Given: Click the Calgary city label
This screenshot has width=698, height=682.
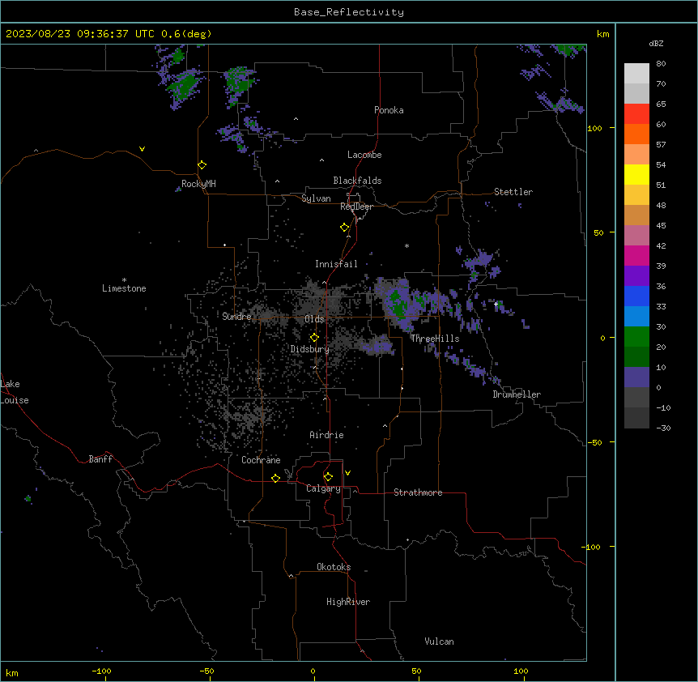Looking at the screenshot, I should click(324, 488).
